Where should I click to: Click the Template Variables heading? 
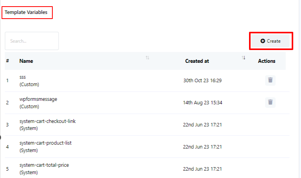(26, 12)
